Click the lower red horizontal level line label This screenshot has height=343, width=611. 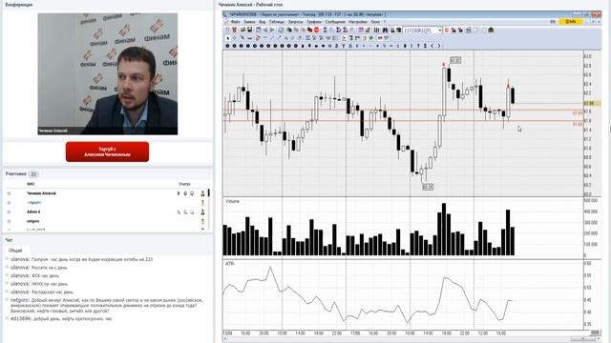(x=578, y=124)
